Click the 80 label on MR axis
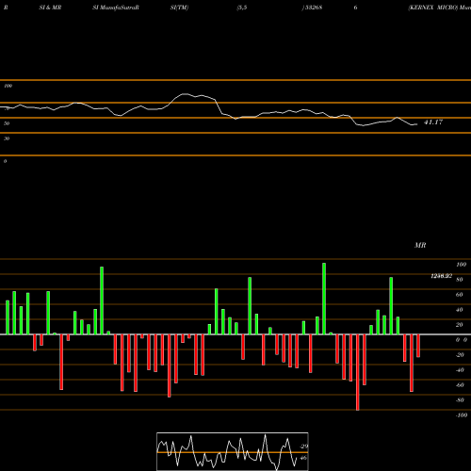The image size is (471, 471). tap(460, 280)
